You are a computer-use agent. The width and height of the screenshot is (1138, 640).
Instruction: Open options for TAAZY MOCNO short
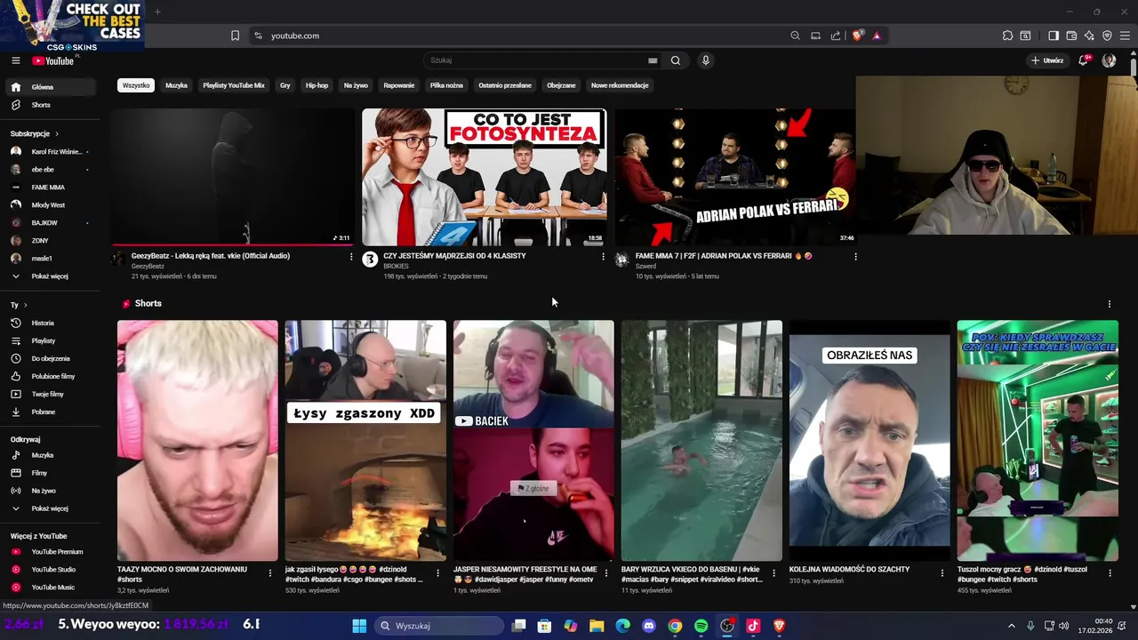click(x=270, y=573)
